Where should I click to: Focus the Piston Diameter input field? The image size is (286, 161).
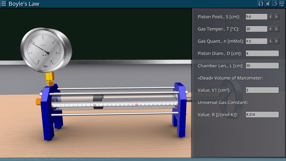262,53
